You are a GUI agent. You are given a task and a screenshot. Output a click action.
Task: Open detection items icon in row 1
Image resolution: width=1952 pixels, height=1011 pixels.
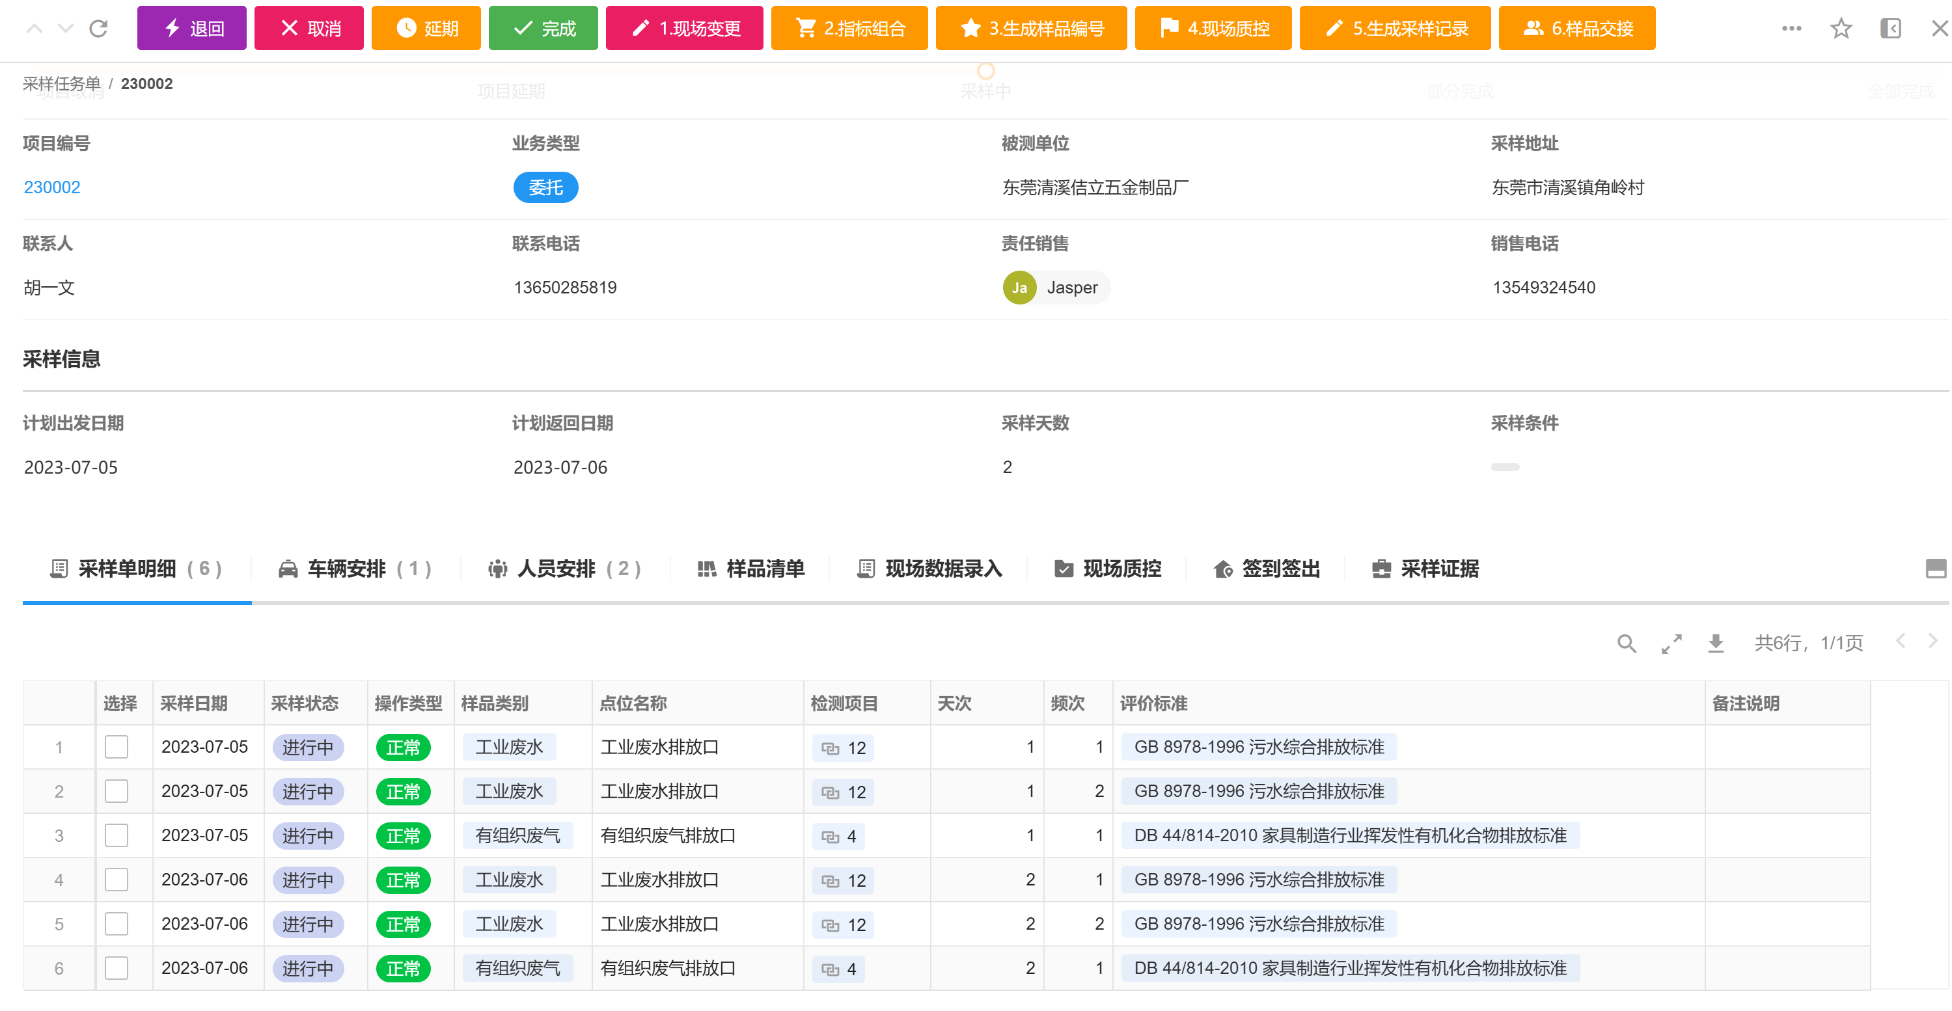coord(831,748)
